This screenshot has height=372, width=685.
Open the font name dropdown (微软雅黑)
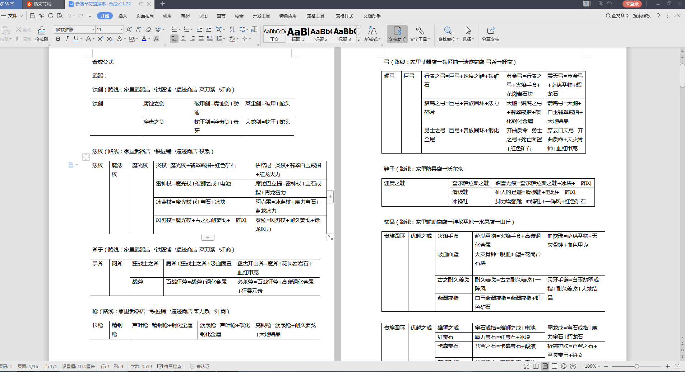click(x=93, y=29)
